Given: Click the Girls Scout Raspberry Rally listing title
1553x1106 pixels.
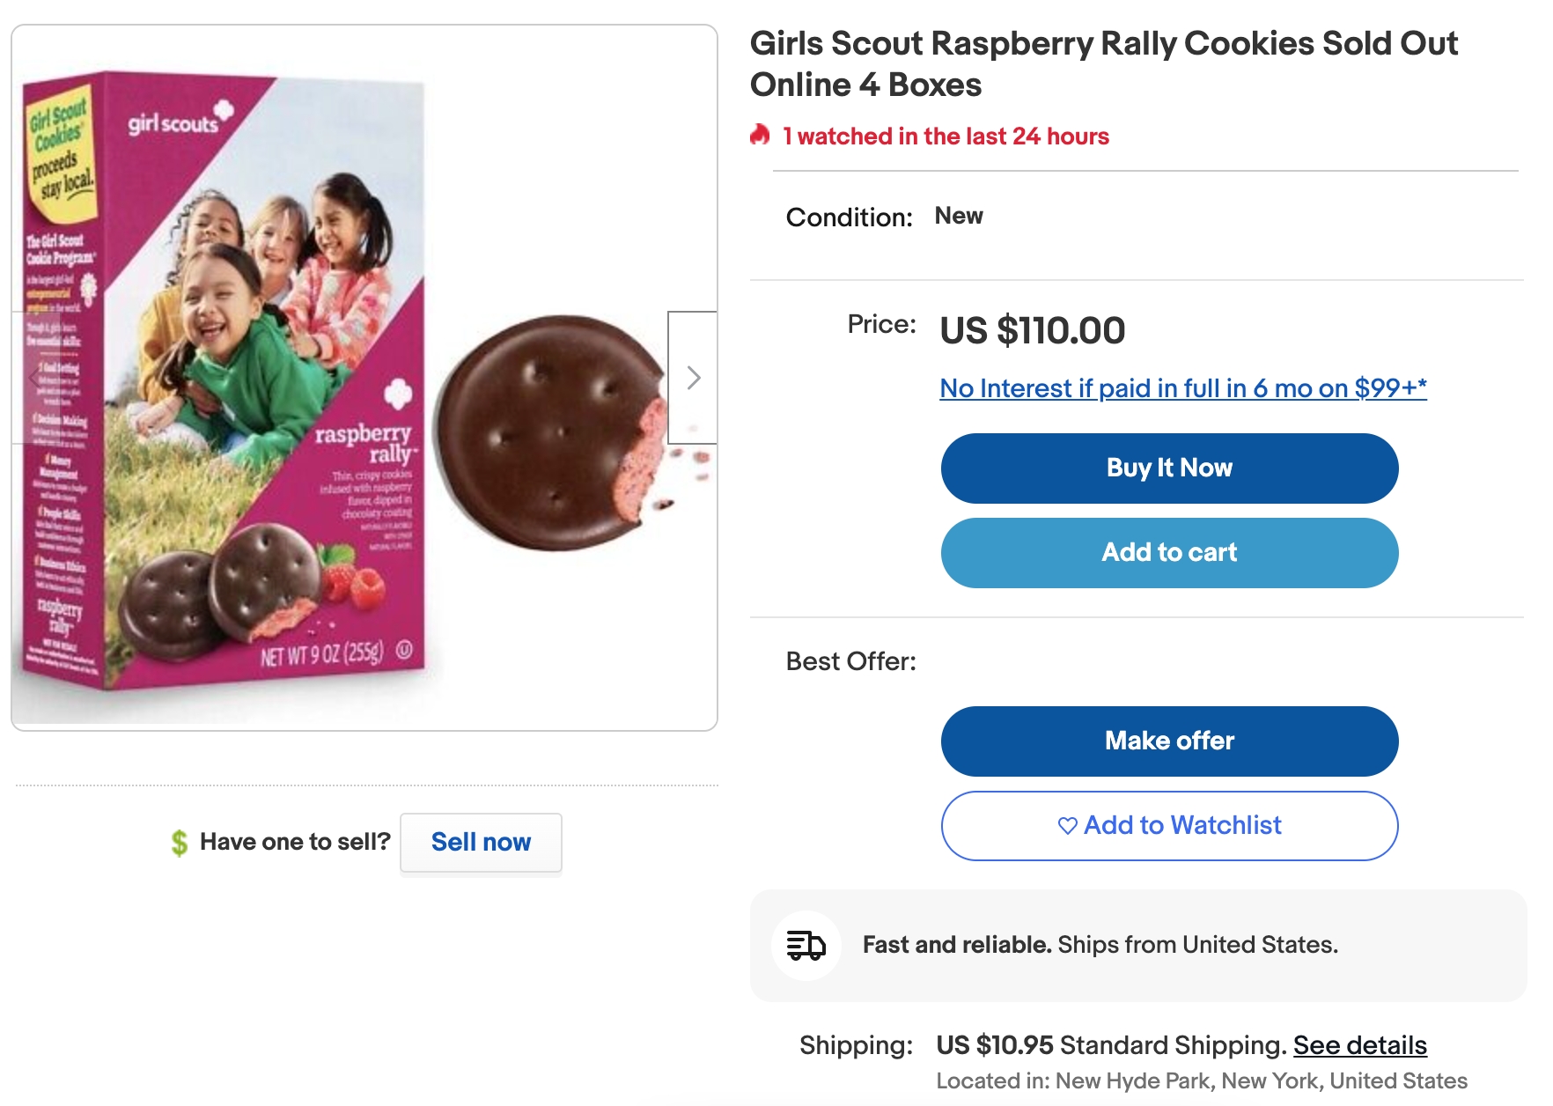Looking at the screenshot, I should 1103,64.
